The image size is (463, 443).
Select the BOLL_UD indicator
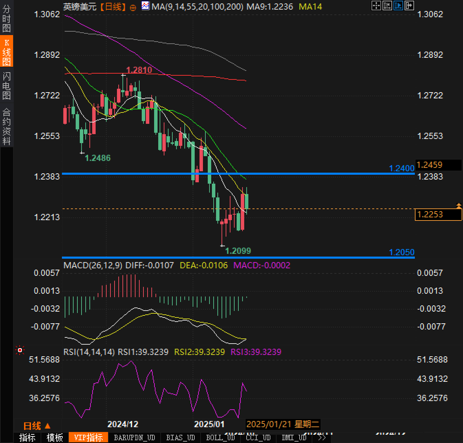click(x=220, y=437)
